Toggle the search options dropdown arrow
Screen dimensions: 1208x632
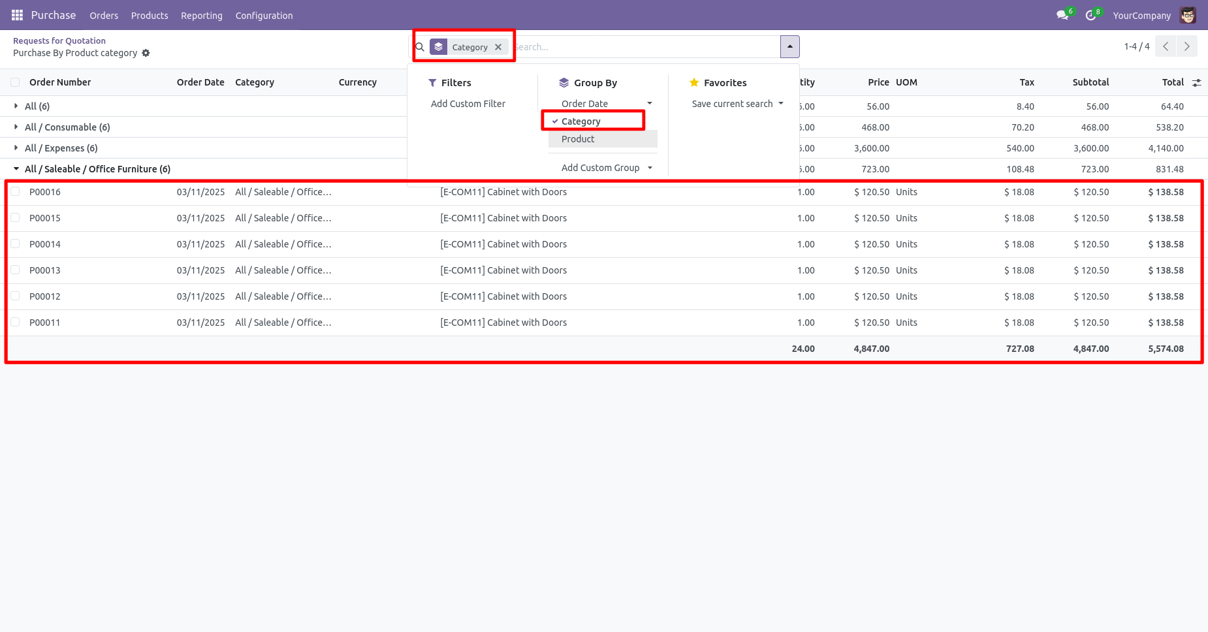click(x=790, y=46)
